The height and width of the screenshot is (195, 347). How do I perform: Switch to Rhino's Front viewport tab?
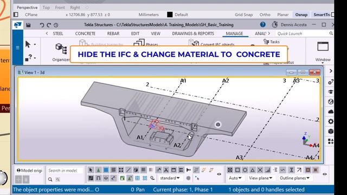pyautogui.click(x=60, y=8)
